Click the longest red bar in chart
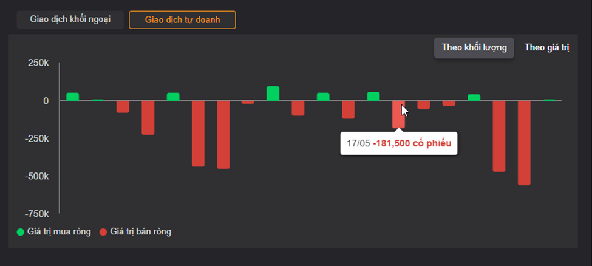This screenshot has width=592, height=266. (x=524, y=143)
